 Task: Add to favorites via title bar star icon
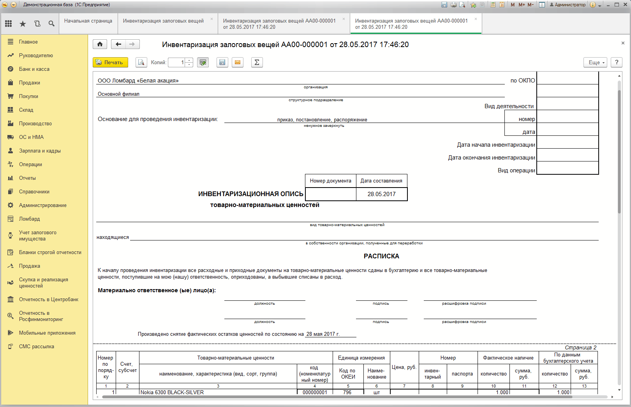(x=473, y=5)
